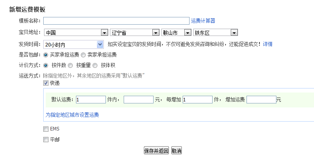Open the 鞍山市 city dropdown
Viewport: 314px width, 162px height.
click(x=176, y=32)
